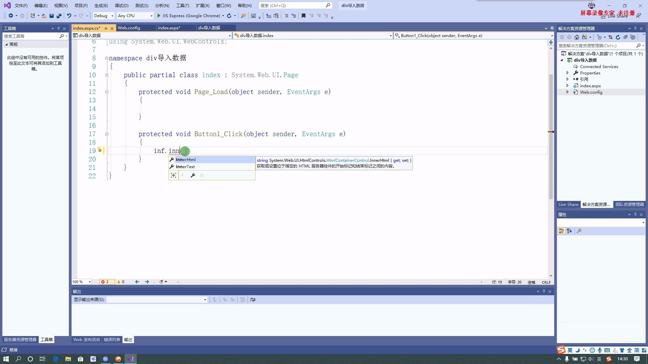Toggle categorized view in the Properties panel
This screenshot has width=648, height=364.
(561, 231)
